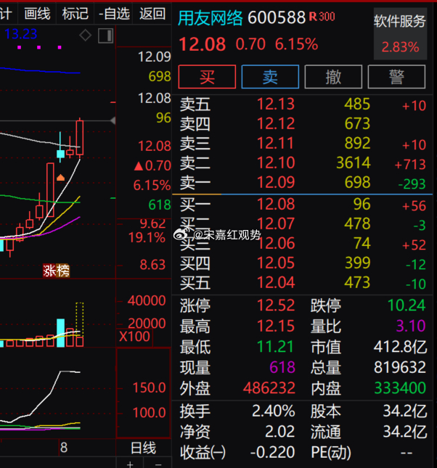The image size is (437, 468).
Task: Click the 涨榜 badge on the chart
Action: click(56, 271)
